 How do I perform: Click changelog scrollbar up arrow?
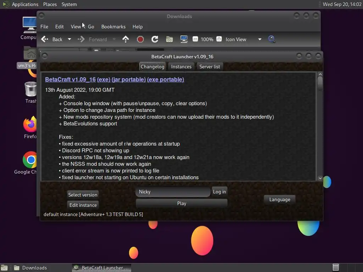point(320,74)
